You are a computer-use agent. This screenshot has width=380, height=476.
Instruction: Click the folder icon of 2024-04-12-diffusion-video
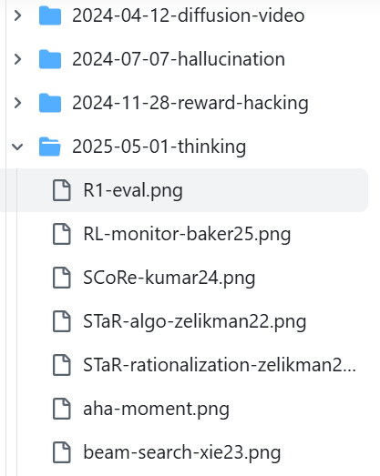click(50, 15)
